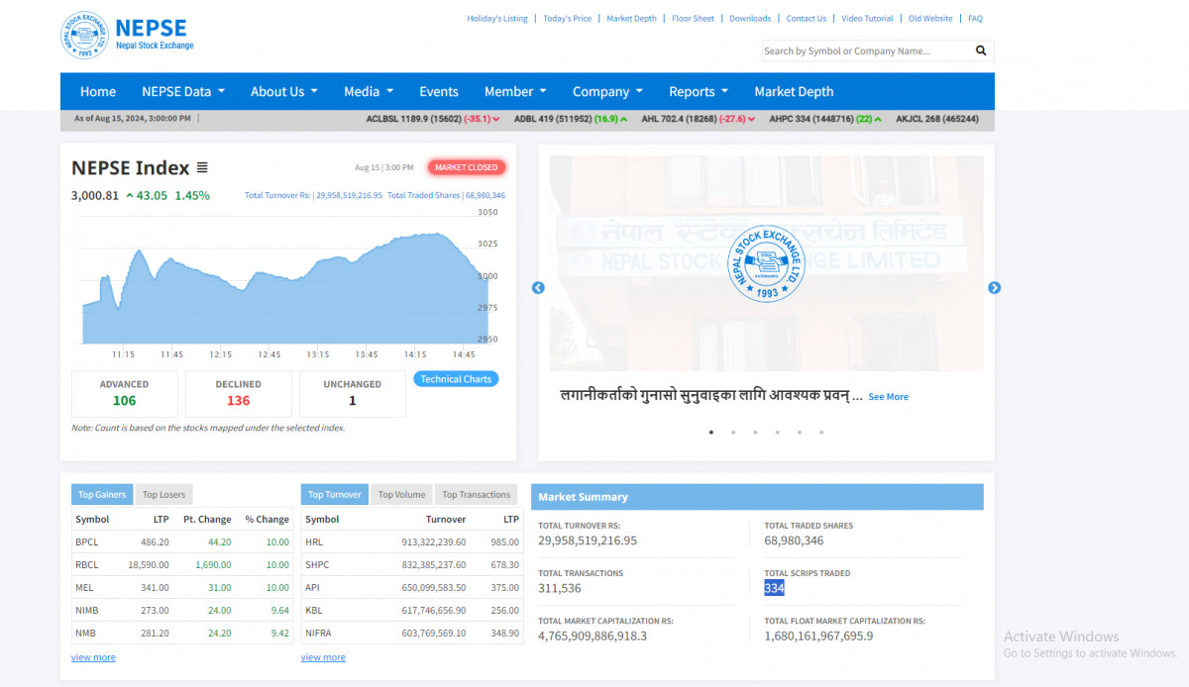Click view more under Top Gainers

click(93, 657)
